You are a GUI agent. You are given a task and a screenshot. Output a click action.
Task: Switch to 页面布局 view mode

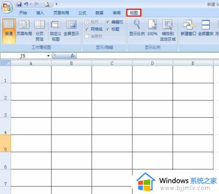tap(24, 28)
